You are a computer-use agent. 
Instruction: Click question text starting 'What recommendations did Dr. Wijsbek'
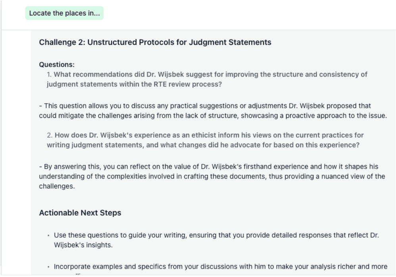click(207, 79)
